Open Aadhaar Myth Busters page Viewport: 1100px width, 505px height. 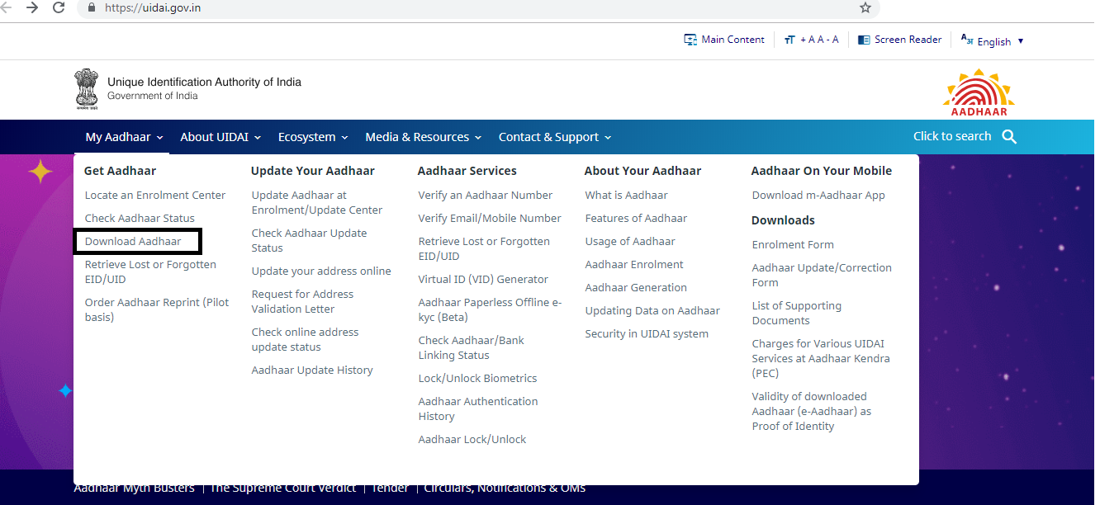coord(134,488)
